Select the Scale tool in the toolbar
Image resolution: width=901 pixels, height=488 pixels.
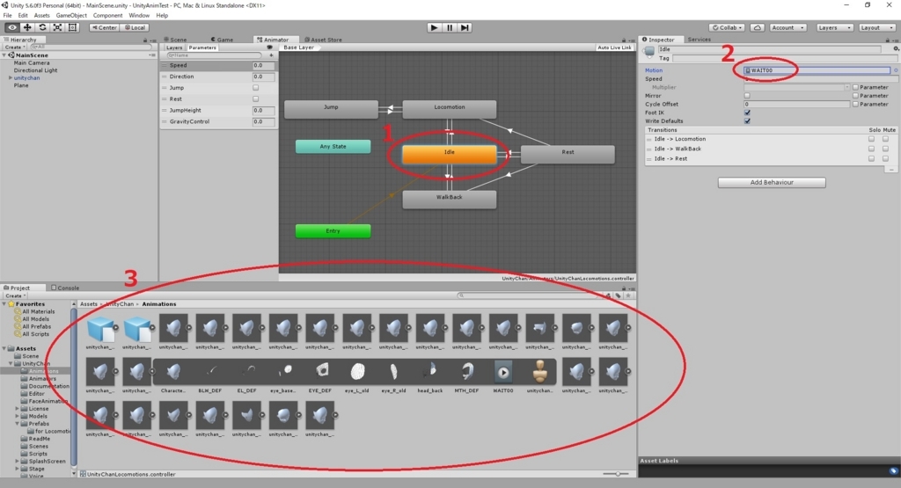[57, 27]
